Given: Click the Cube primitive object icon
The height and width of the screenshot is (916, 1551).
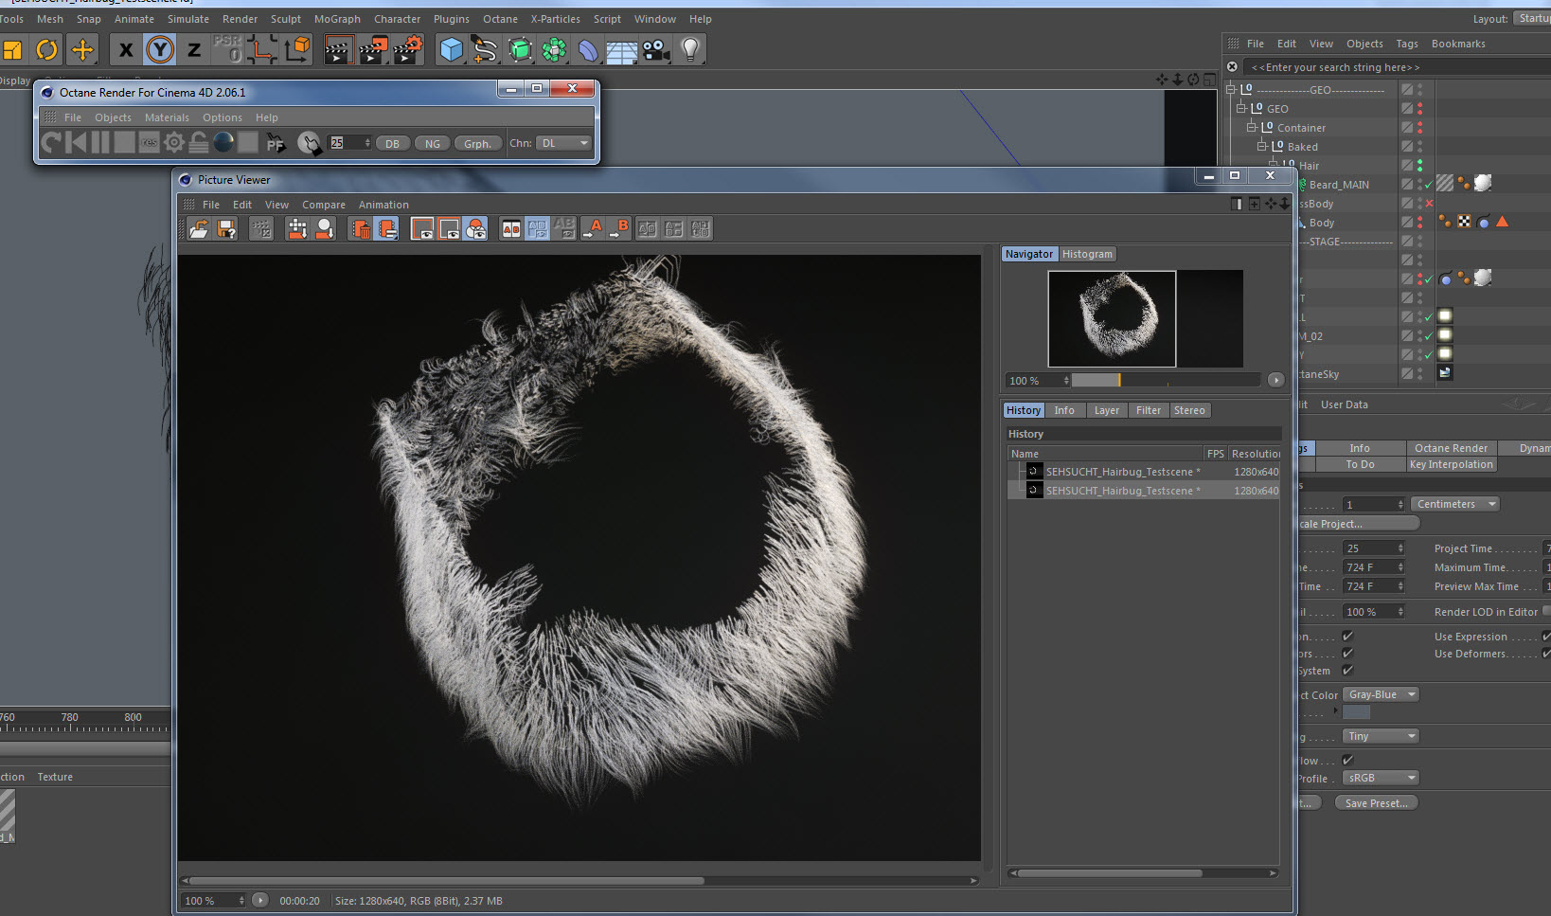Looking at the screenshot, I should (452, 49).
